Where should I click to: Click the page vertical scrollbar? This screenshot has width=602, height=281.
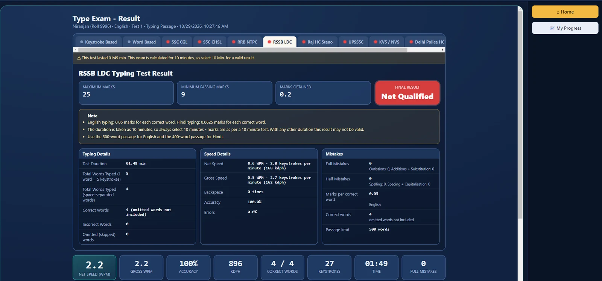(x=520, y=113)
